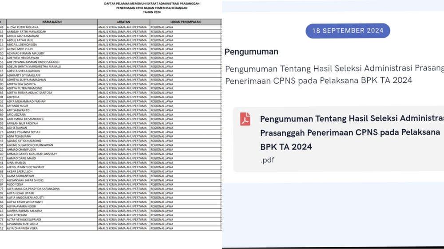The height and width of the screenshot is (249, 444).
Task: Select the AKBAR SAEFULLOH name cell
Action: (20, 171)
